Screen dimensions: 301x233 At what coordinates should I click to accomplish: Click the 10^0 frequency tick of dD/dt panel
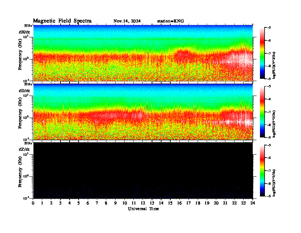tap(26, 117)
